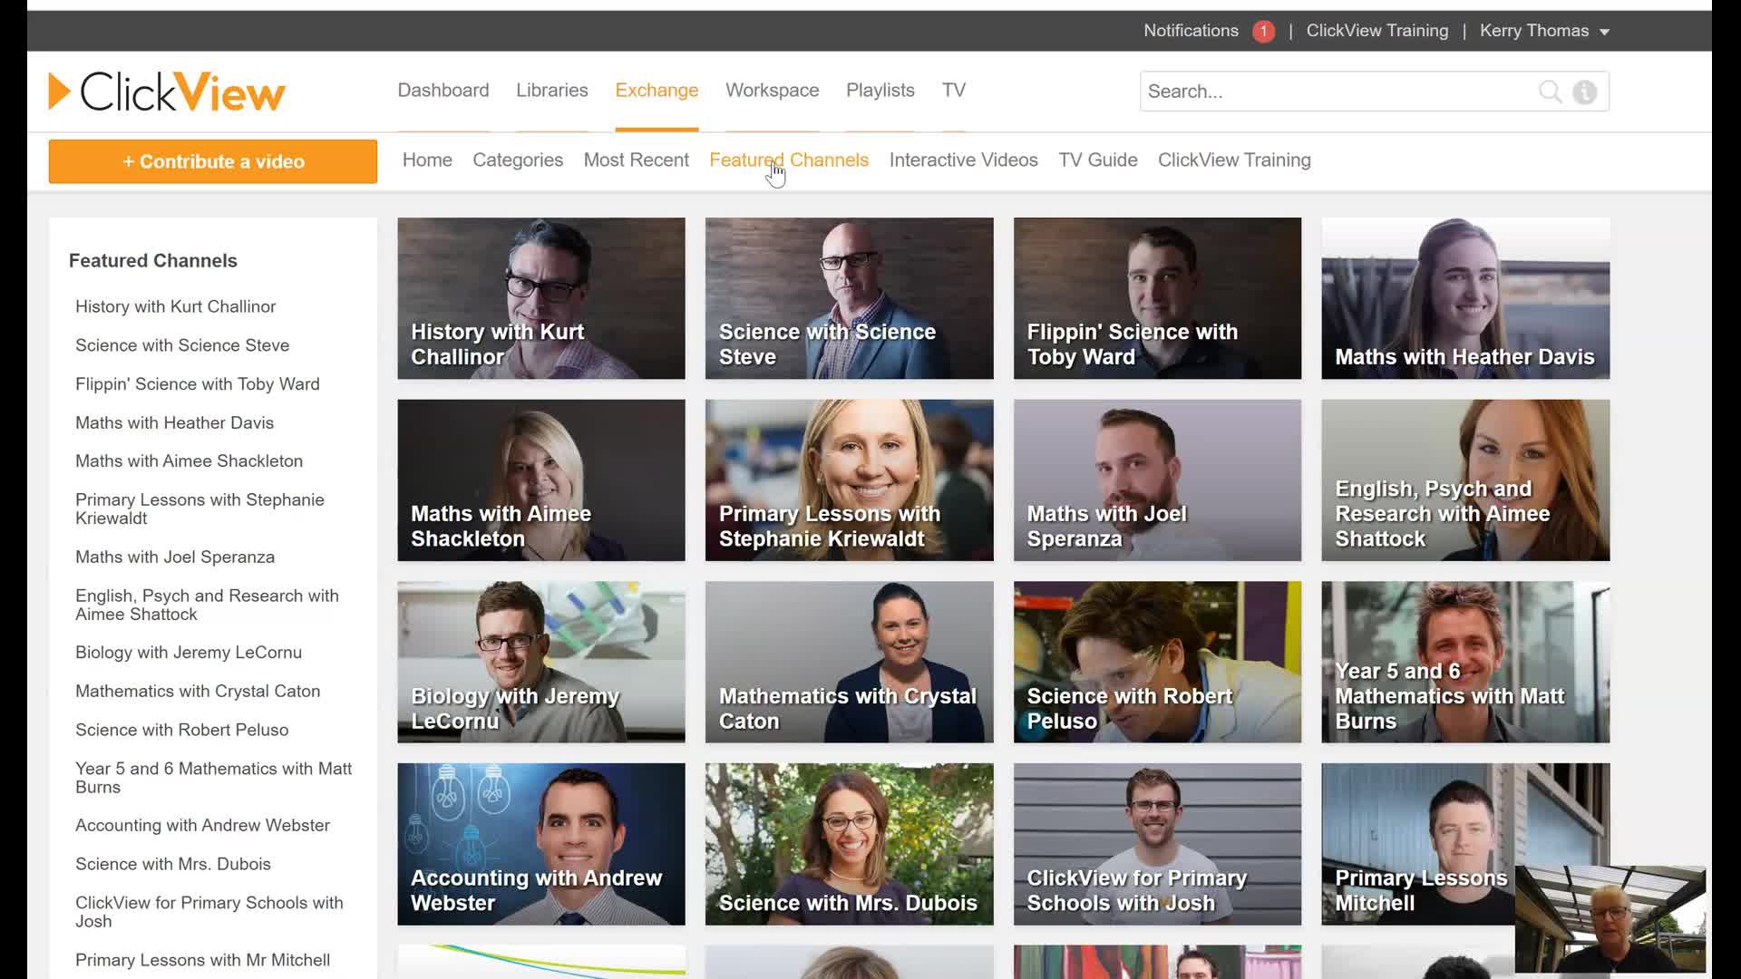Click the ClickView logo
Screen dimensions: 1741x979
pyautogui.click(x=166, y=90)
